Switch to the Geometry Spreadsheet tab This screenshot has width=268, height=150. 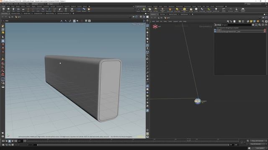[x=63, y=13]
